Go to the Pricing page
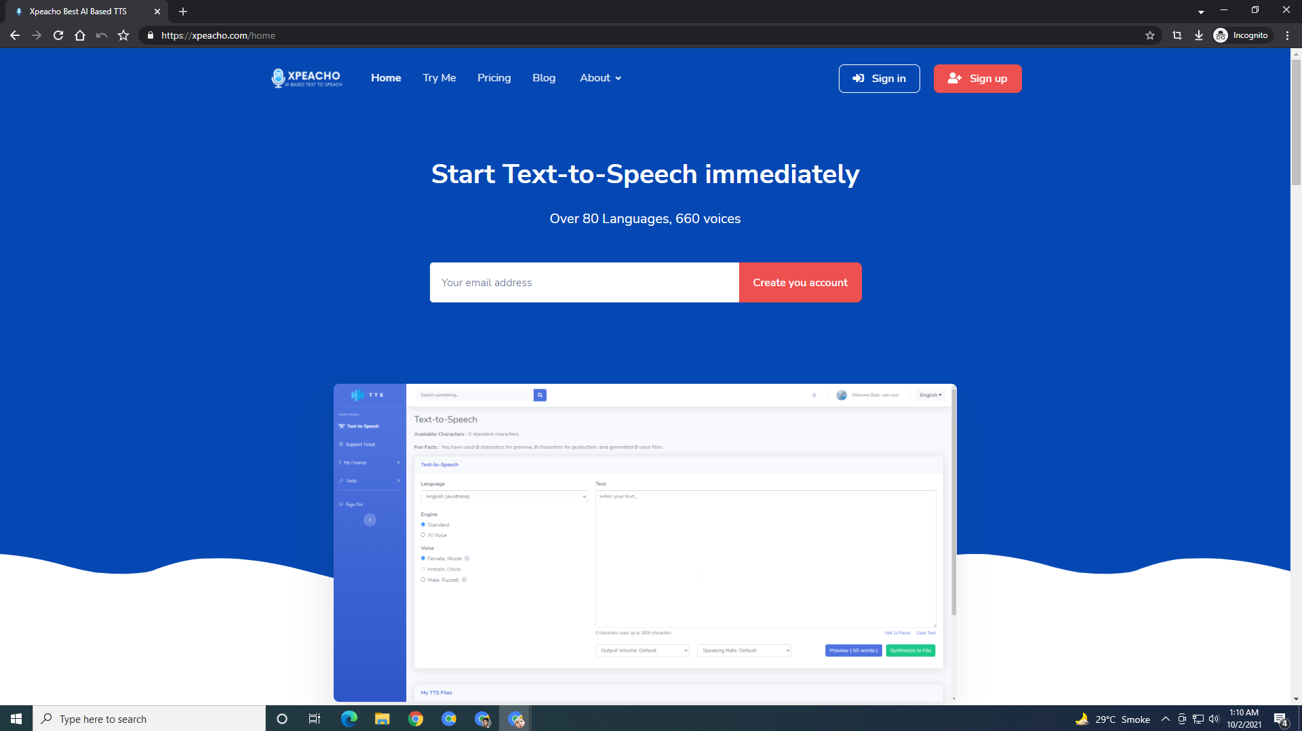Viewport: 1302px width, 731px height. 494,78
